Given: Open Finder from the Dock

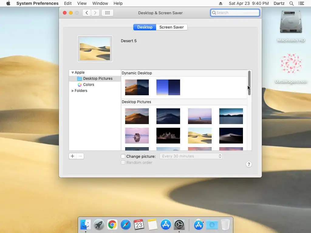Looking at the screenshot, I should pyautogui.click(x=85, y=225).
